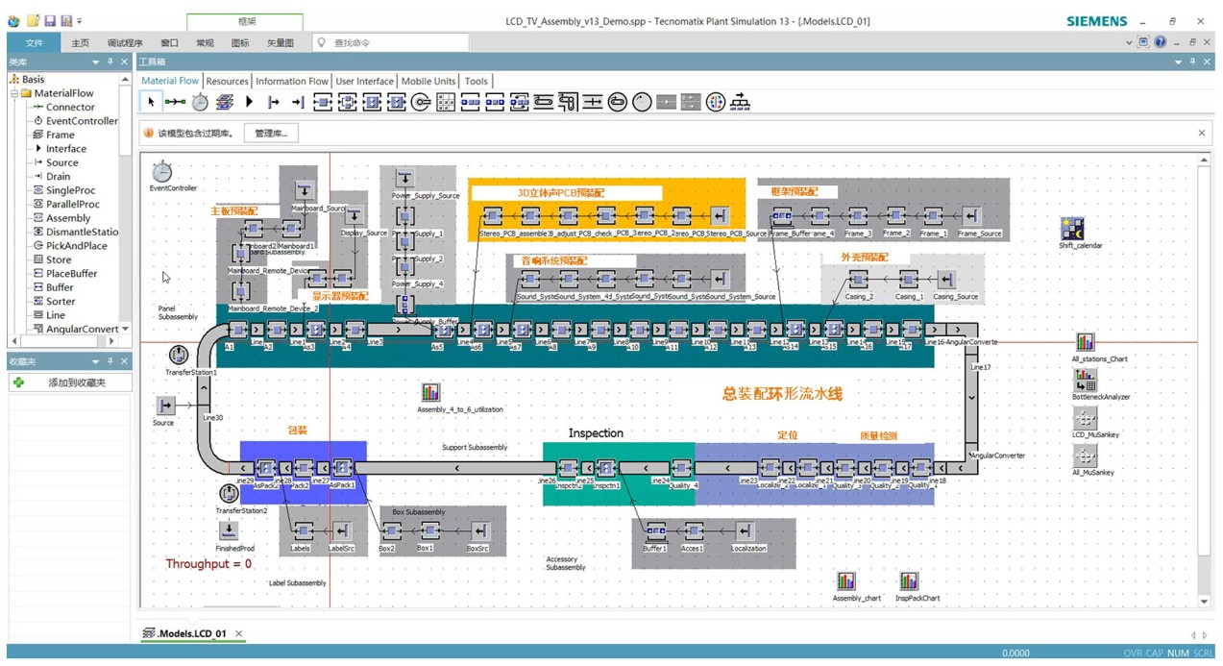The width and height of the screenshot is (1223, 666).
Task: Select the ParallelProc toolbox icon
Action: click(348, 102)
